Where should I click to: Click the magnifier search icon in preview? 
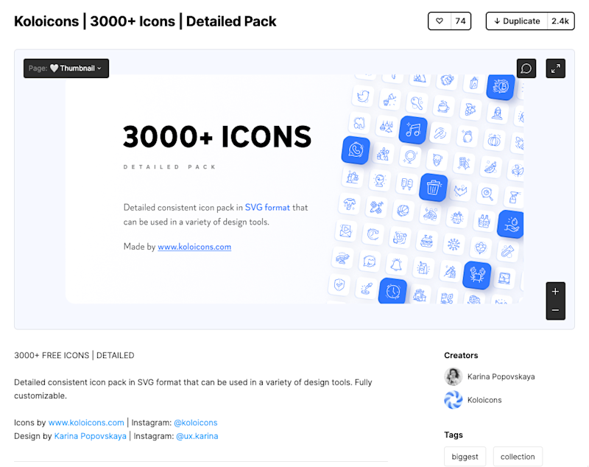(x=487, y=194)
